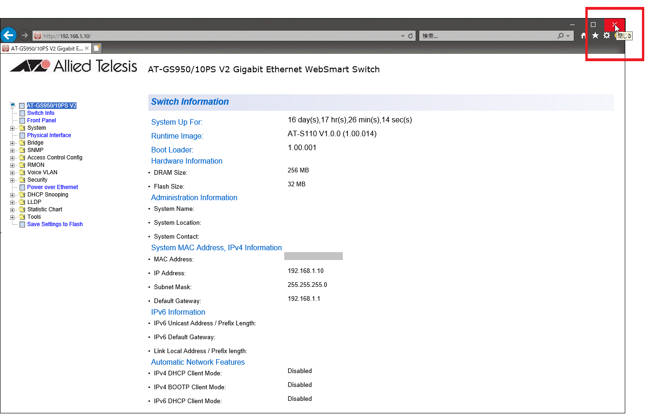
Task: Click the page icon beside Physical Interface
Action: (22, 135)
